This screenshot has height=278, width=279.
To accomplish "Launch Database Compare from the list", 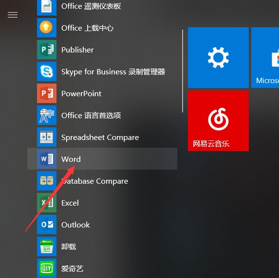I will 94,181.
